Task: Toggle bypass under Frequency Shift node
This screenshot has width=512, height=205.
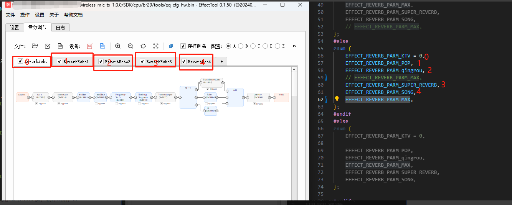Action: [117, 104]
